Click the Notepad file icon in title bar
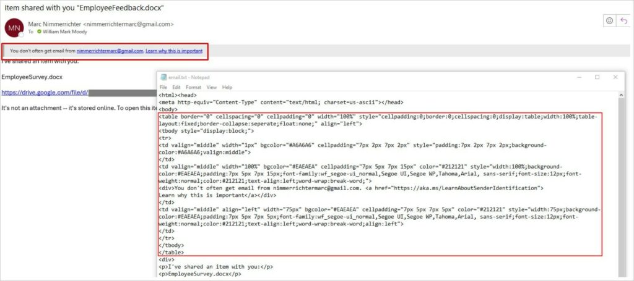Viewport: 634px width, 281px height. (x=163, y=77)
